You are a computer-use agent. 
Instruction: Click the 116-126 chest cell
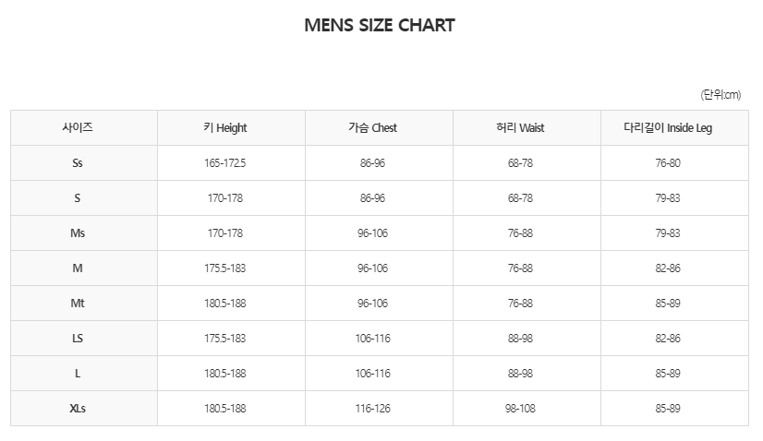372,409
